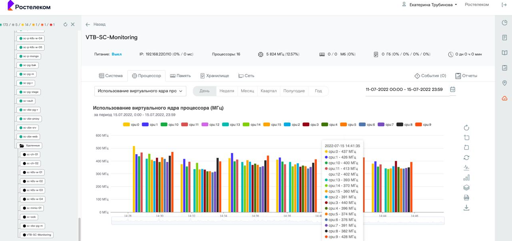Click the logout icon at top right
Viewport: 512px width, 241px height.
[x=504, y=5]
